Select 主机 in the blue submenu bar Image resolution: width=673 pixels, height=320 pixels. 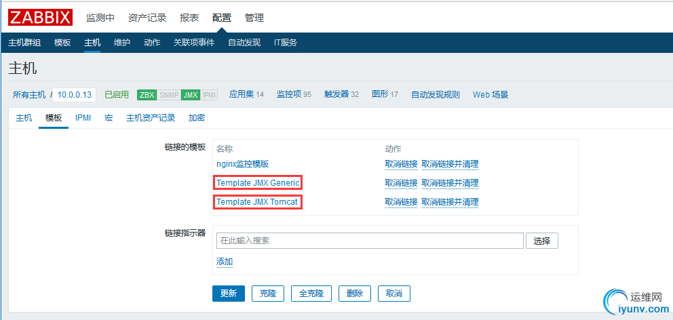click(x=92, y=43)
